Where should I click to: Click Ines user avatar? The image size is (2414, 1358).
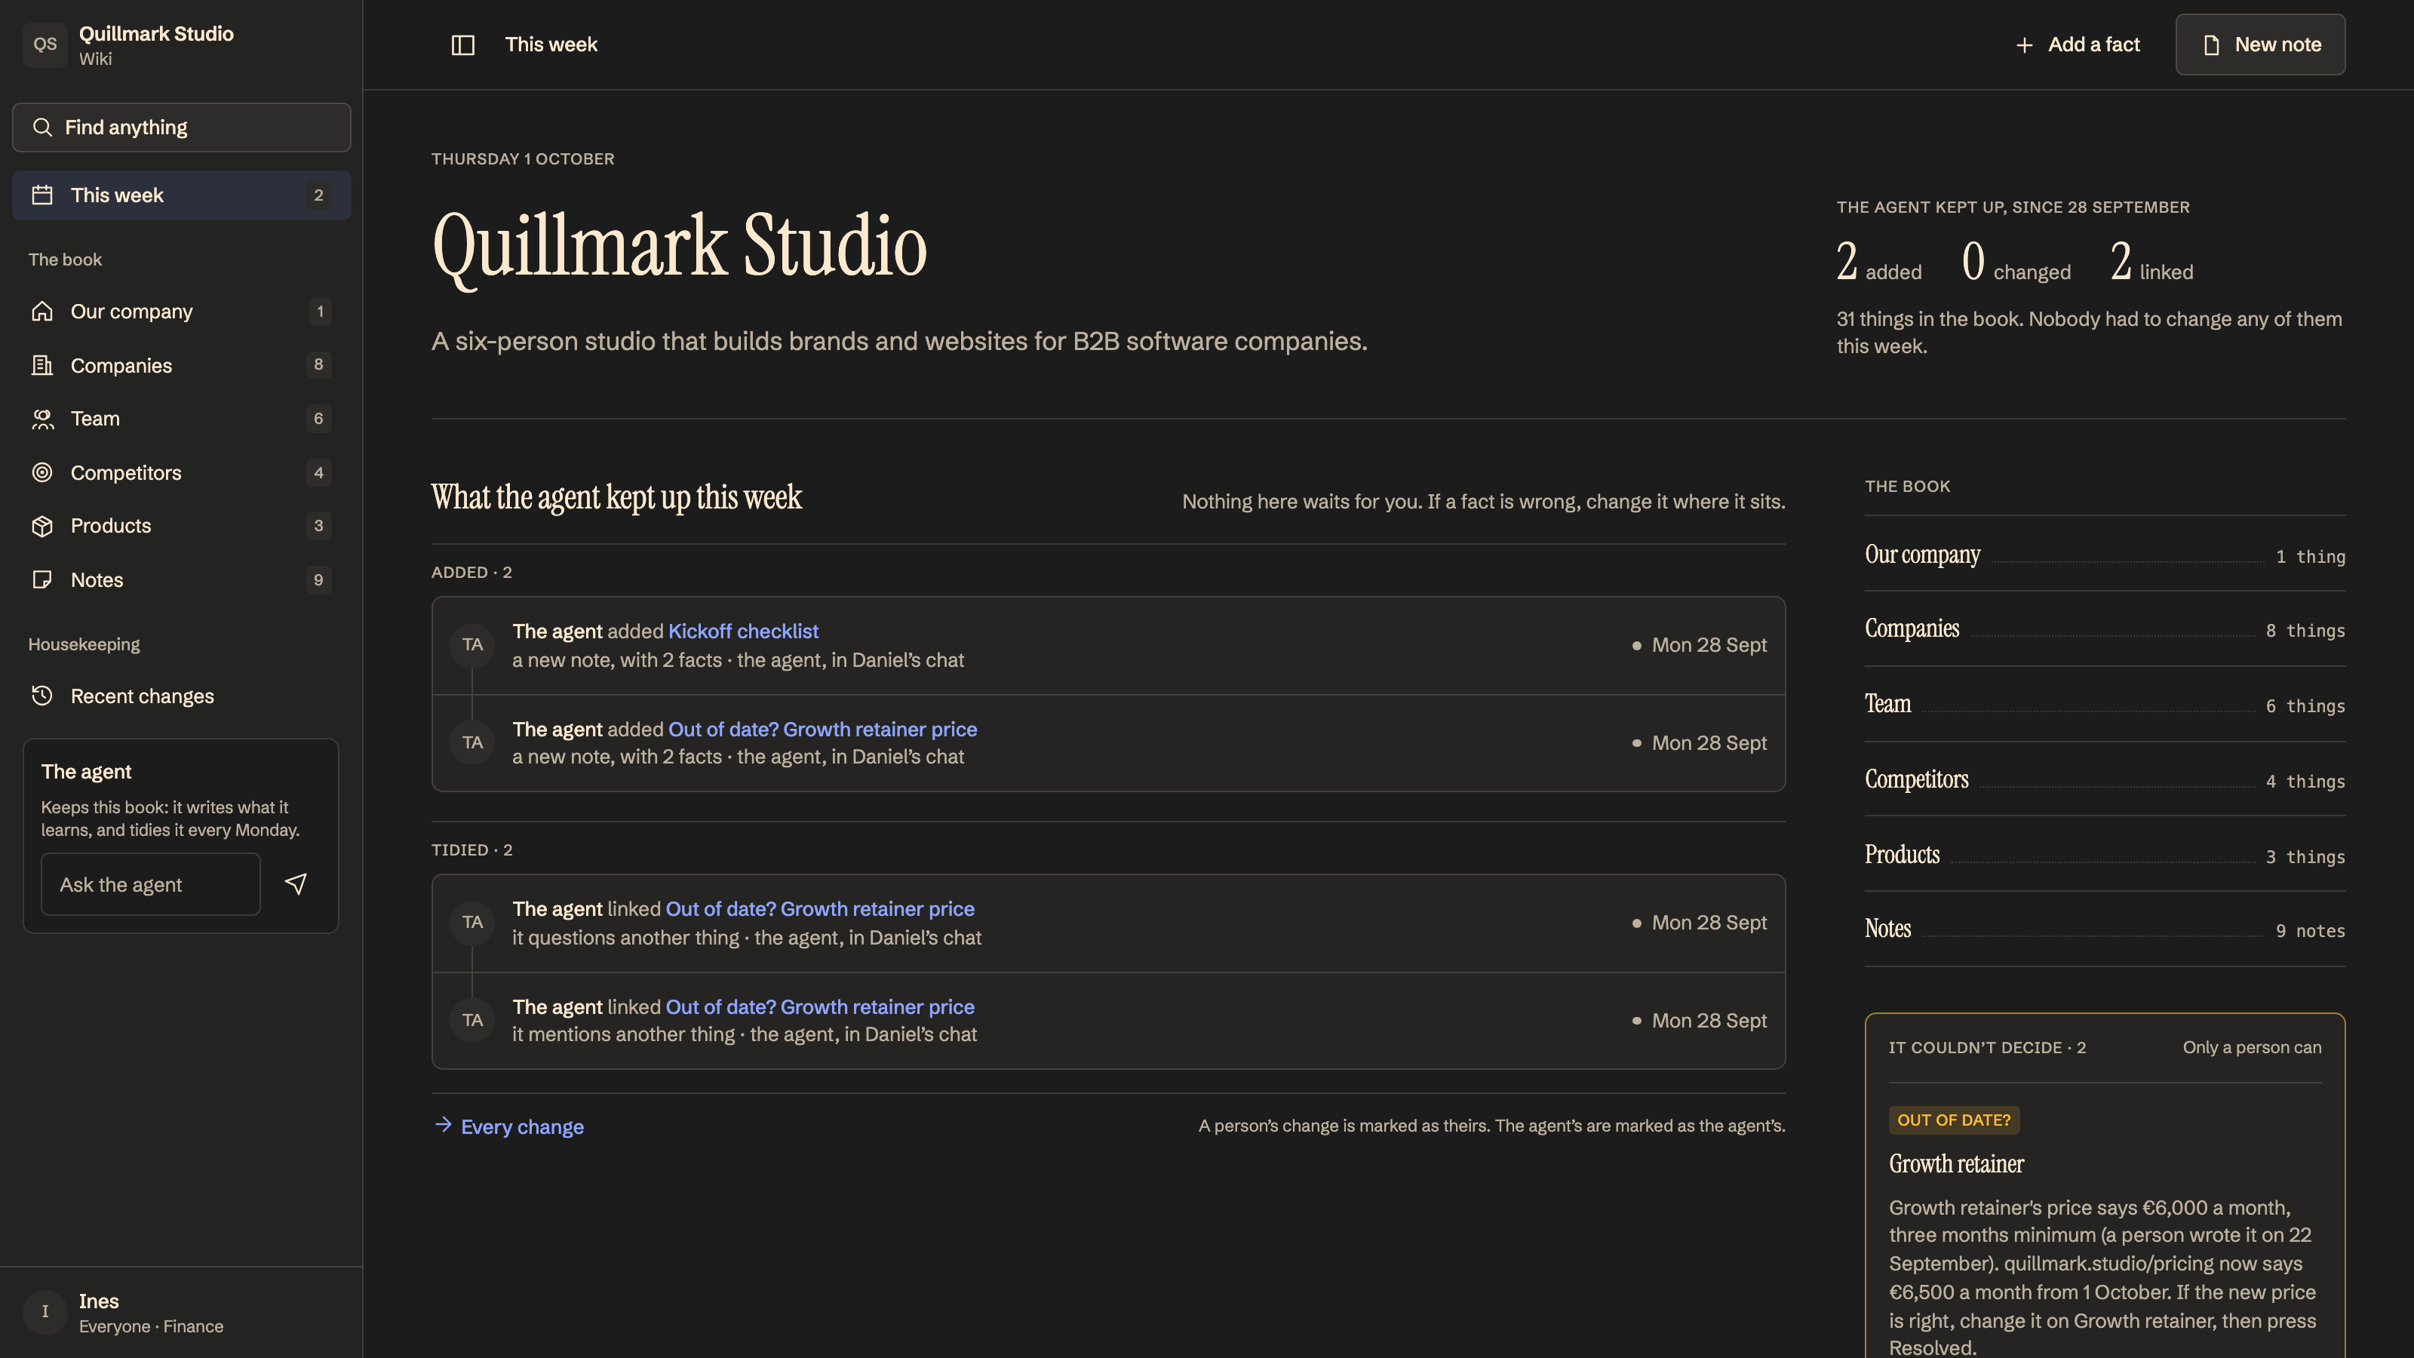pos(45,1312)
